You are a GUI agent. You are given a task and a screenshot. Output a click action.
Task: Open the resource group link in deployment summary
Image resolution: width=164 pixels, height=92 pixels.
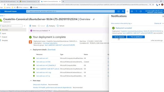pos(60,45)
